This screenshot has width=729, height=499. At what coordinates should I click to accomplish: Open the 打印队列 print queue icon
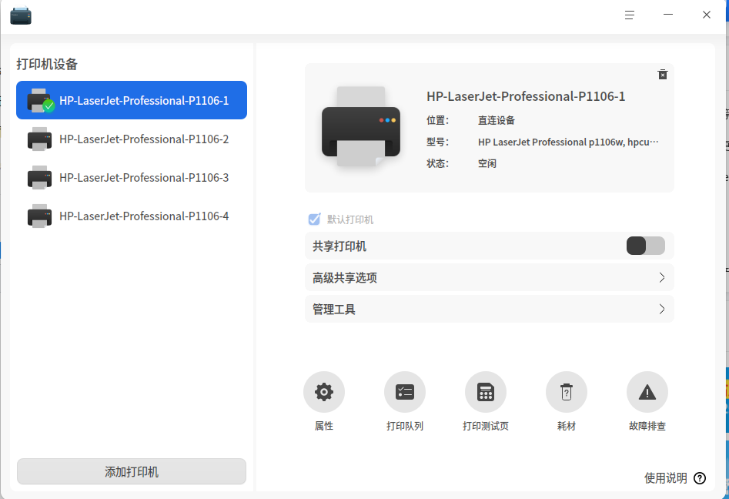(x=405, y=392)
